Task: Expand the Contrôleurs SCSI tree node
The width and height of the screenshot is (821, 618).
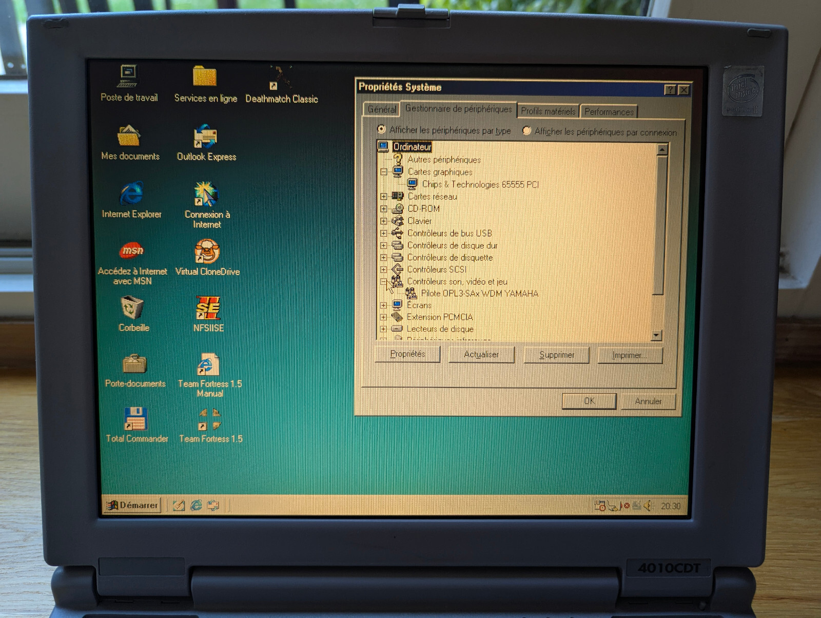Action: [383, 269]
